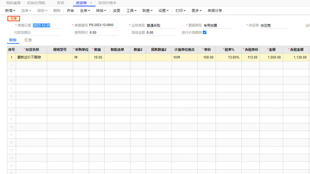Close the 进货单 tab

pyautogui.click(x=91, y=3)
